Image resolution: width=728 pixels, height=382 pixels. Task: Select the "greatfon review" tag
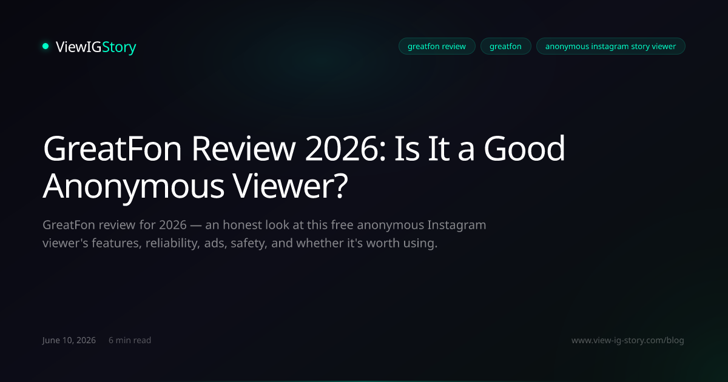coord(437,46)
